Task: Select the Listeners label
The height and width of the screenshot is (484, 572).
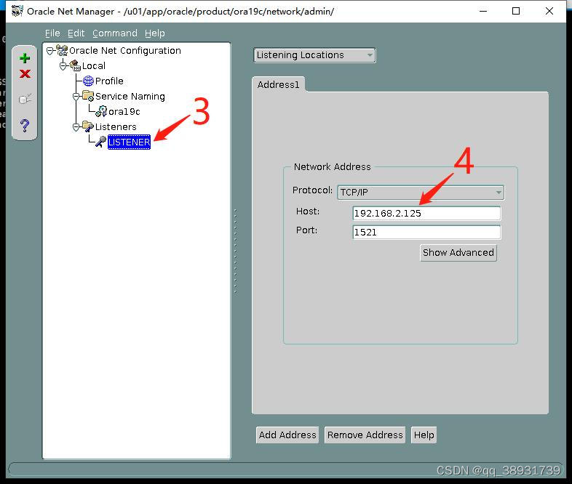Action: pos(116,126)
